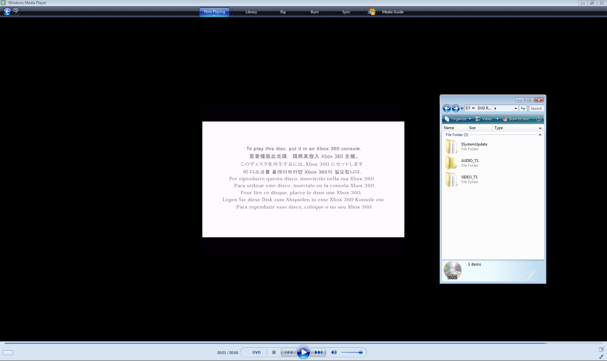The image size is (607, 361).
Task: Open the Library tab
Action: coord(251,12)
